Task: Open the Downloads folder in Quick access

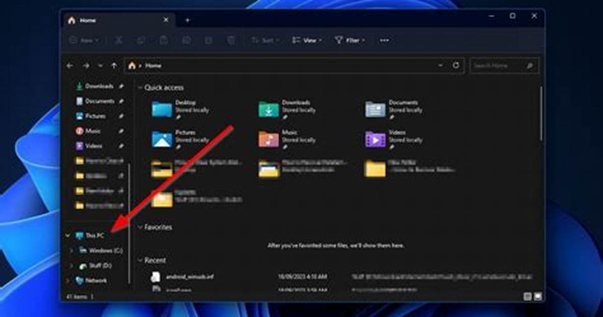Action: click(288, 110)
